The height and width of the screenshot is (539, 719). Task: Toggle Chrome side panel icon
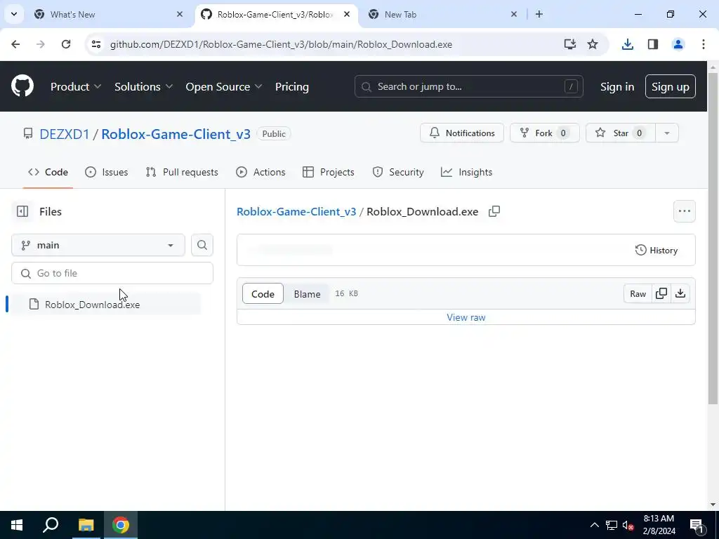(x=653, y=44)
